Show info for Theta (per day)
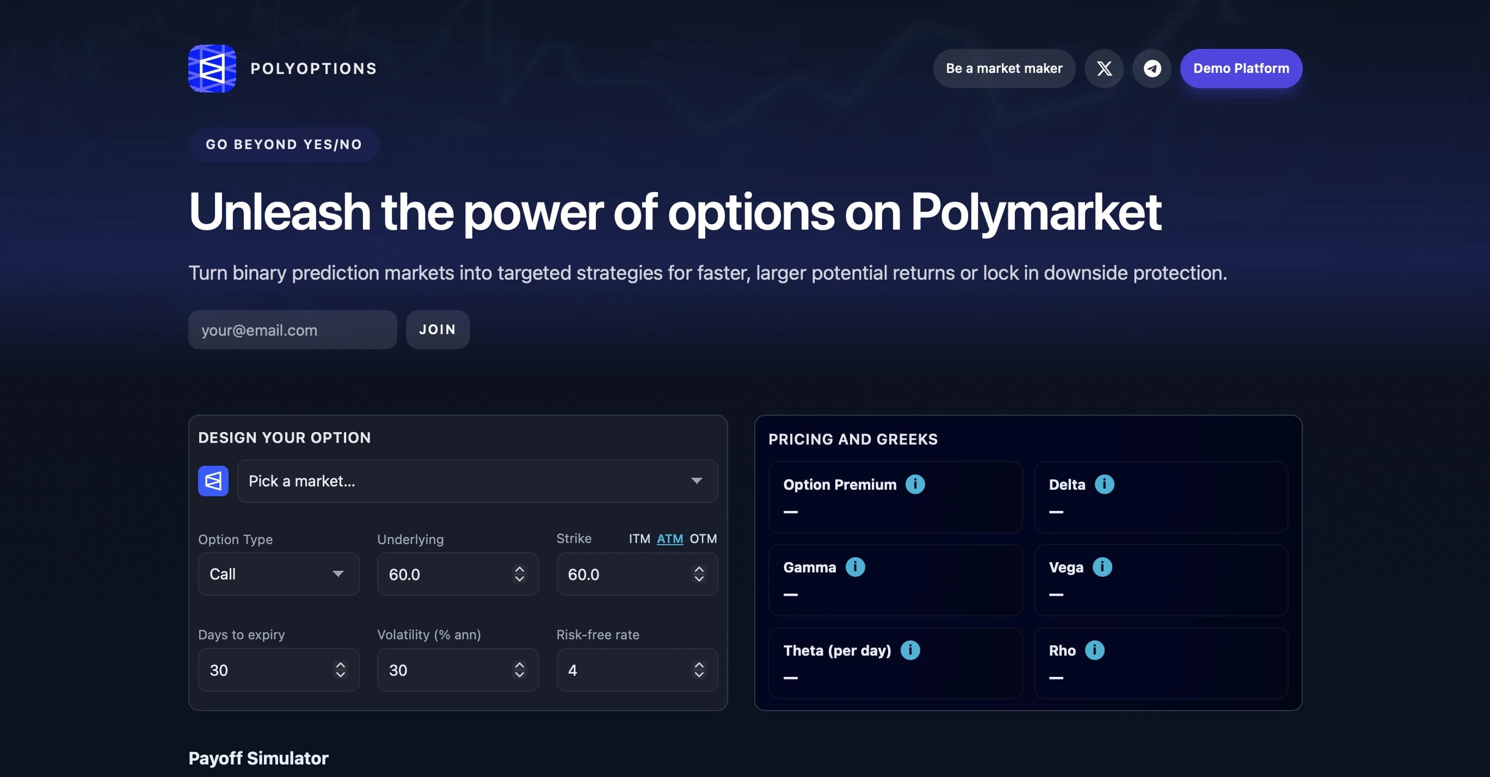 pyautogui.click(x=910, y=650)
